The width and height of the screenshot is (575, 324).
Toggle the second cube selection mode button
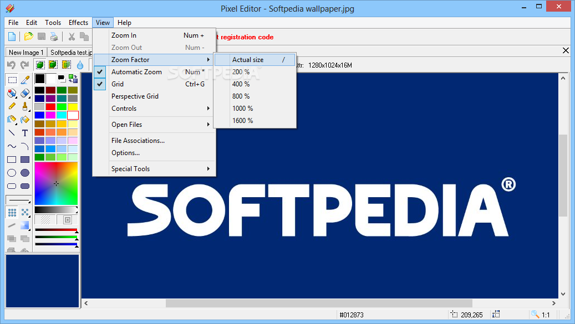(x=53, y=65)
